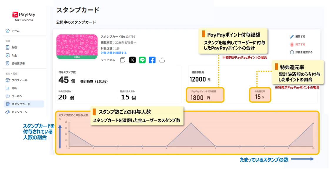The height and width of the screenshot is (169, 332).
Task: Share the stamp card on LINE
Action: 142,60
